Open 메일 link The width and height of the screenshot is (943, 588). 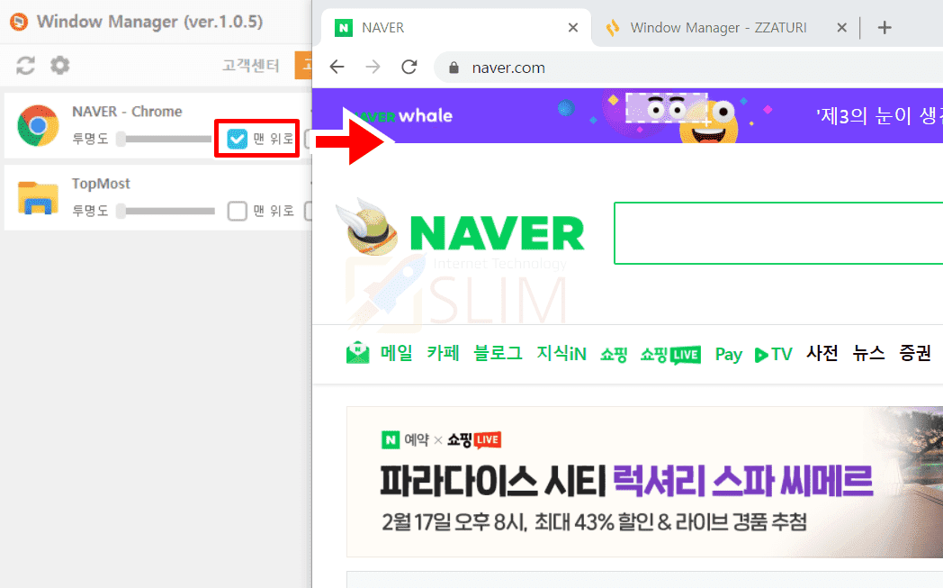click(396, 353)
